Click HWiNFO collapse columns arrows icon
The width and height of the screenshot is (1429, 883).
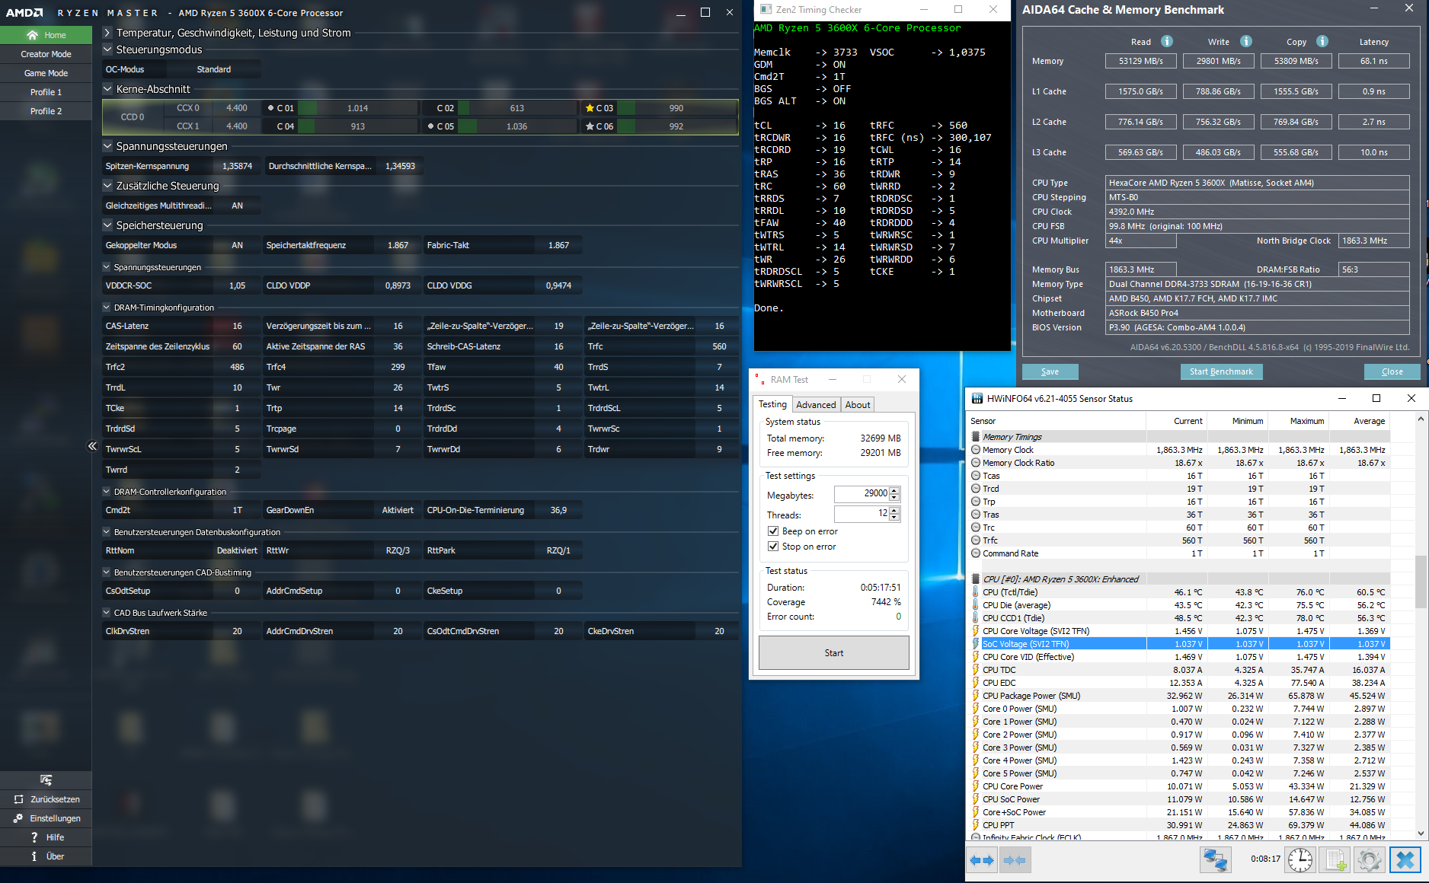tap(1014, 860)
